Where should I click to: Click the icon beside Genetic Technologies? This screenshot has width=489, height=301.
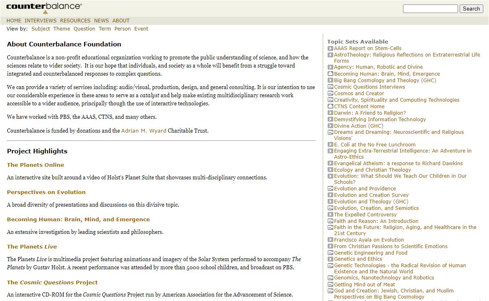click(x=330, y=266)
